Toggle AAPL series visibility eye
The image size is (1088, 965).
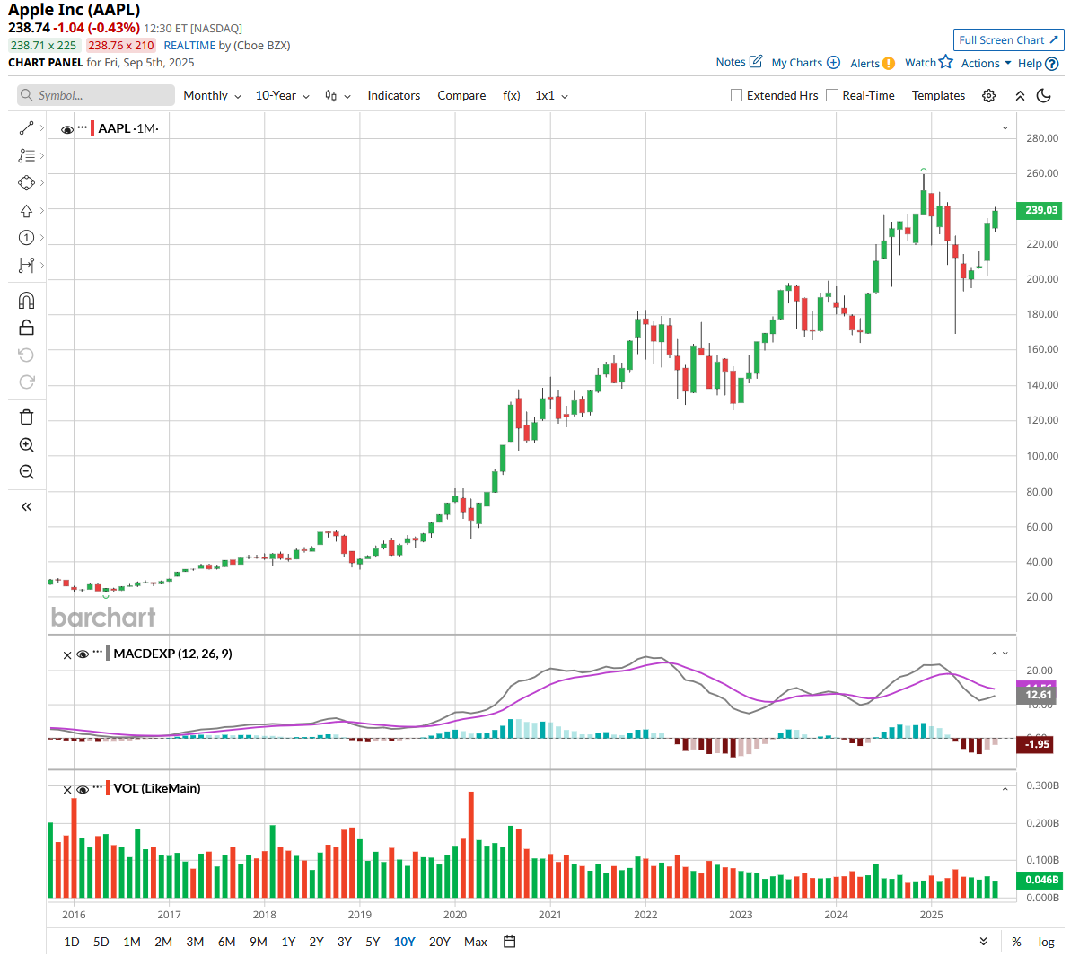(67, 129)
